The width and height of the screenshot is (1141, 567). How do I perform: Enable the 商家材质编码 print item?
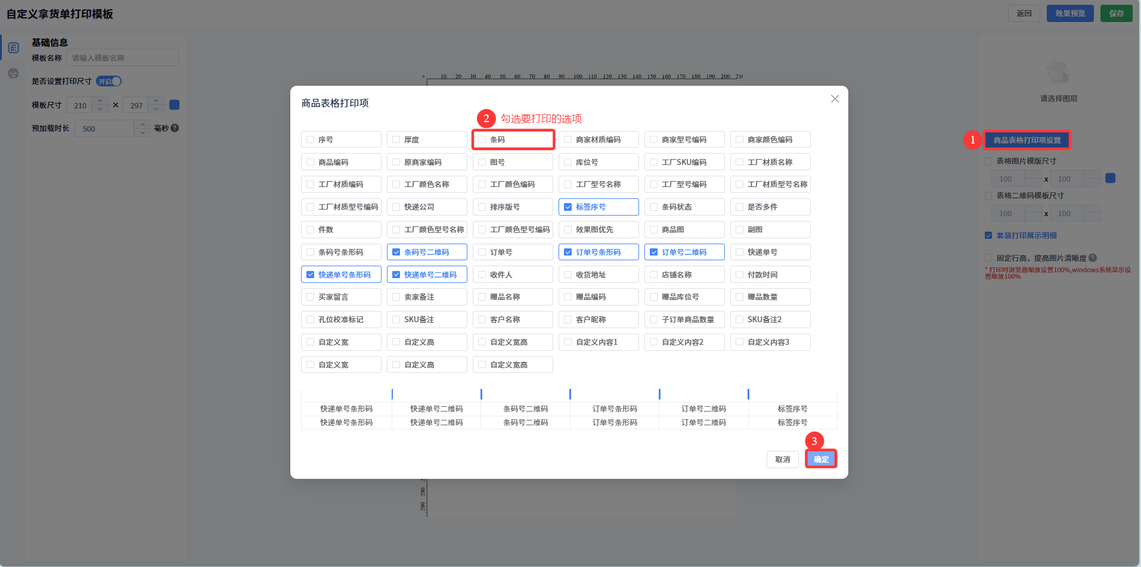[568, 139]
